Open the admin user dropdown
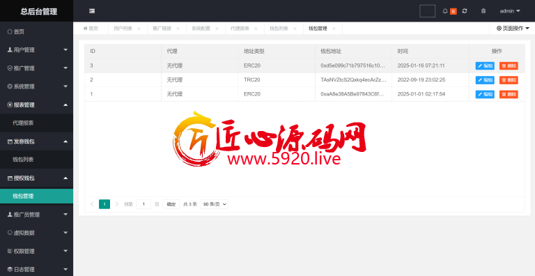The height and width of the screenshot is (276, 535). (x=510, y=11)
